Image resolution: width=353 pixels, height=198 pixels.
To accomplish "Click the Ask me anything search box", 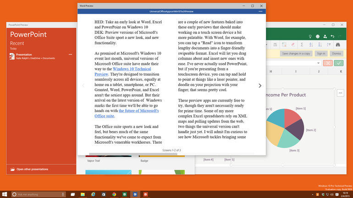I will coord(39,194).
